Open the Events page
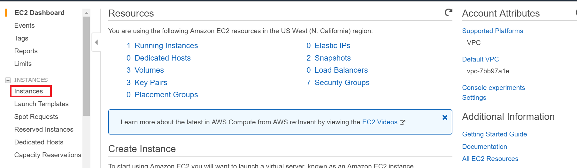This screenshot has width=577, height=168. click(24, 26)
